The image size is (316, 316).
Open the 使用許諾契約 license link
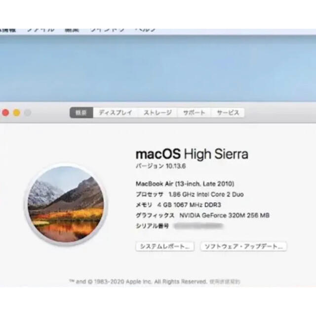(x=225, y=281)
